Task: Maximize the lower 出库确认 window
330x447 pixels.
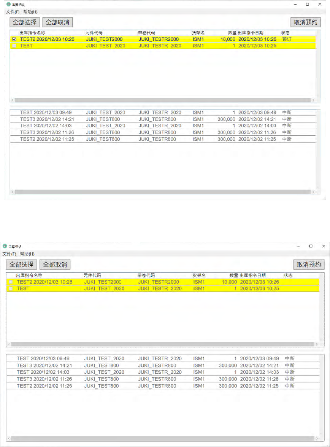Action: tap(311, 246)
